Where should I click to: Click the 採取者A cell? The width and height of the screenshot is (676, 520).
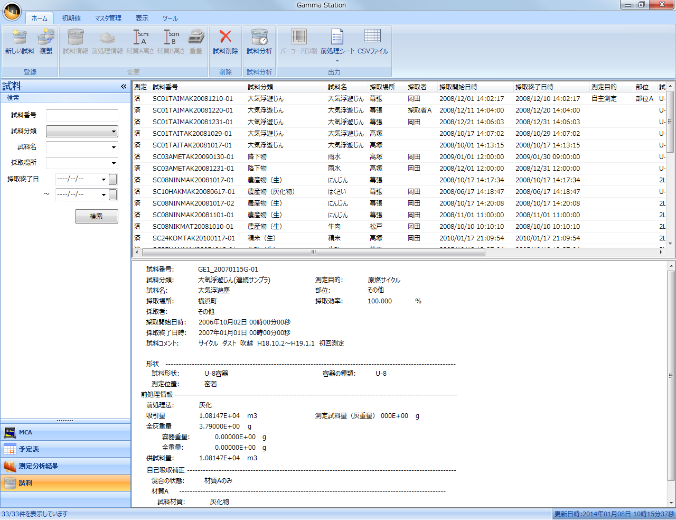[x=419, y=110]
